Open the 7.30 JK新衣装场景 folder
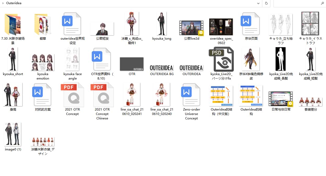 tap(13, 24)
